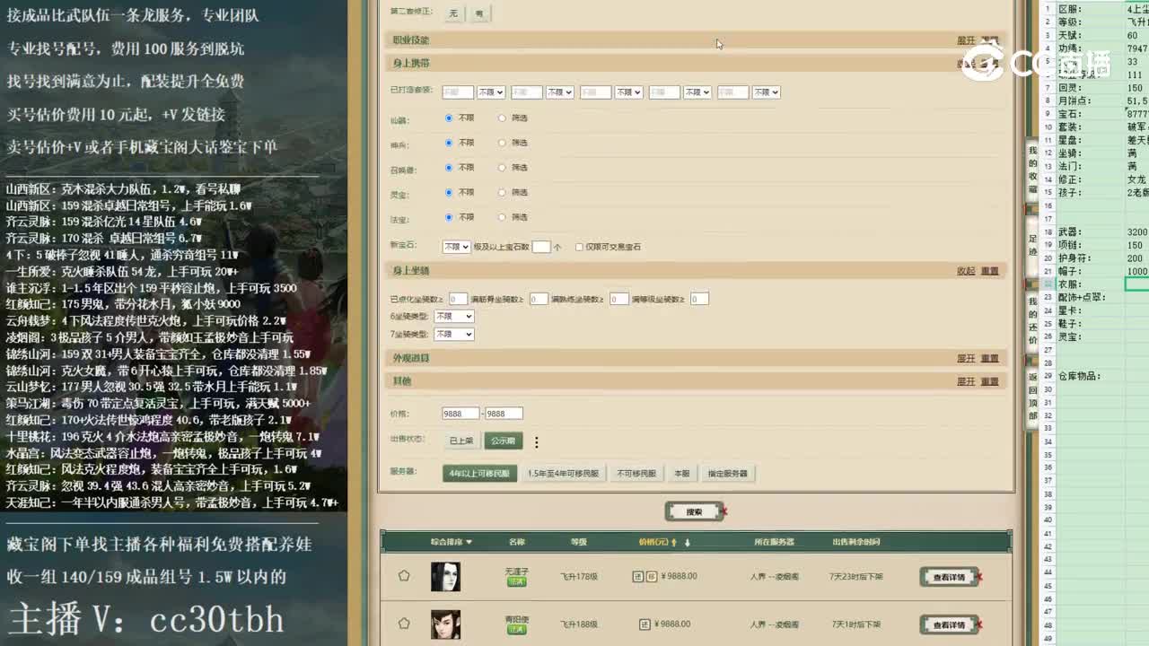This screenshot has width=1149, height=646.
Task: Click the star icon beside 青阳俊
Action: [404, 623]
